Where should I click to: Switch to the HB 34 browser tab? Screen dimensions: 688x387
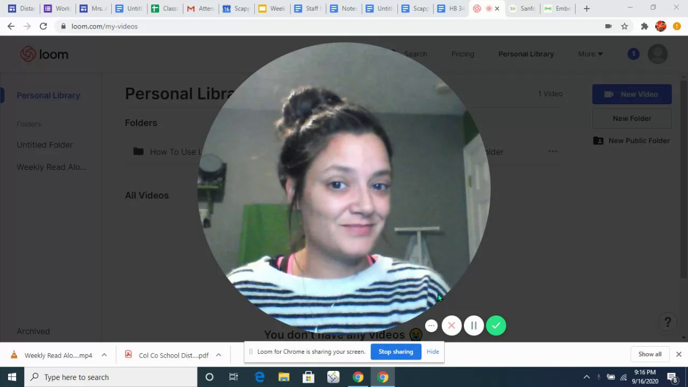[450, 9]
